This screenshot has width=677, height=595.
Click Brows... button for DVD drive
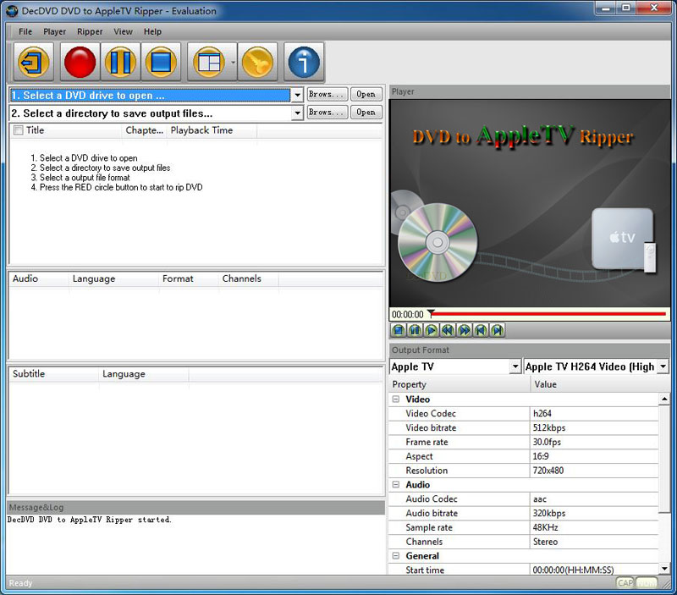tap(327, 94)
